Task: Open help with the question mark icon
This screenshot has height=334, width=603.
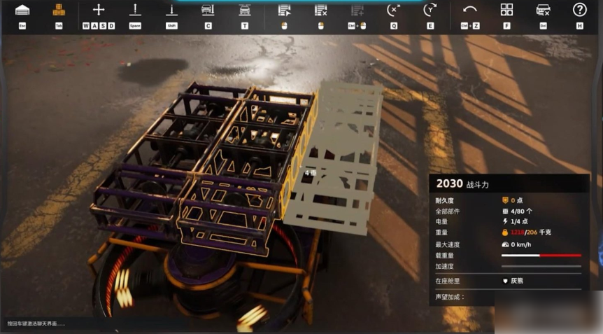Action: pyautogui.click(x=579, y=10)
